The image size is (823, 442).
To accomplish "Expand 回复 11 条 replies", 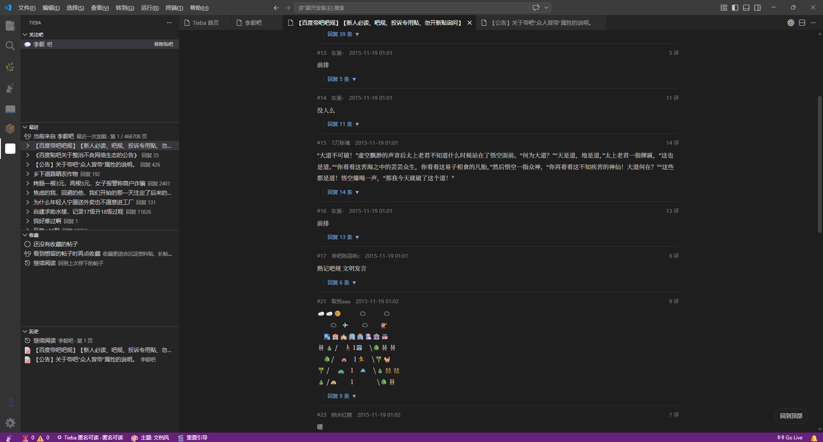I will click(x=343, y=124).
